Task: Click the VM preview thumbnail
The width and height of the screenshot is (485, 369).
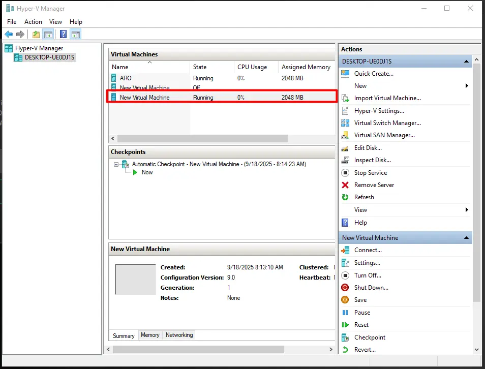Action: pos(135,280)
